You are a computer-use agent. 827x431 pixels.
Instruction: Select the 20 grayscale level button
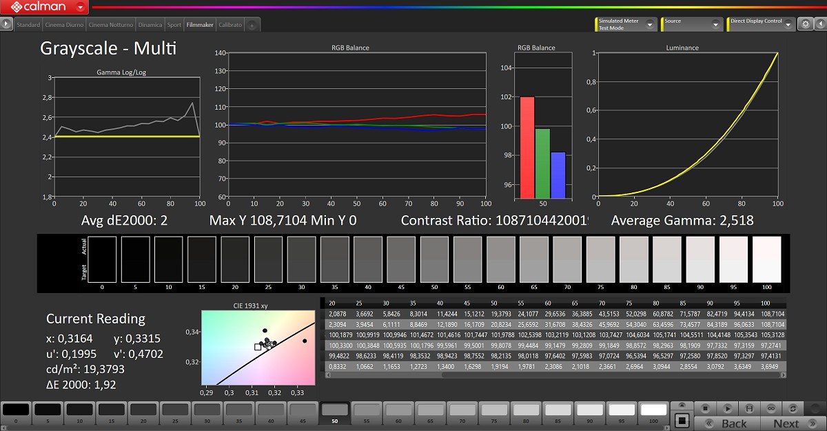coord(143,413)
